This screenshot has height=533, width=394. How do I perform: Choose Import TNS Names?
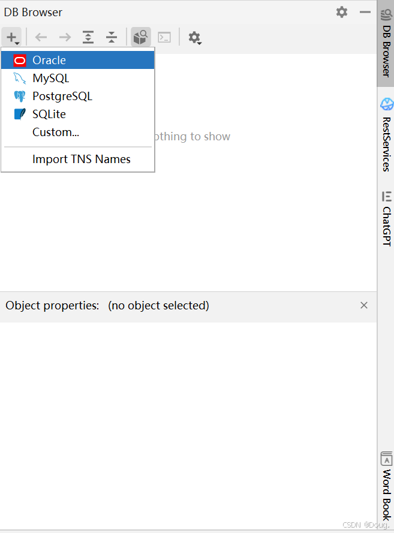click(x=78, y=159)
